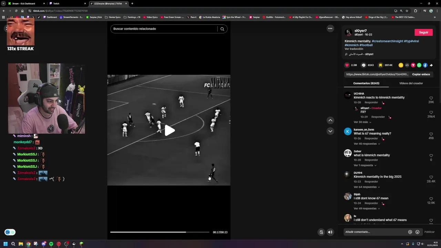Open Windows taskbar search
The height and width of the screenshot is (248, 441).
click(x=13, y=244)
